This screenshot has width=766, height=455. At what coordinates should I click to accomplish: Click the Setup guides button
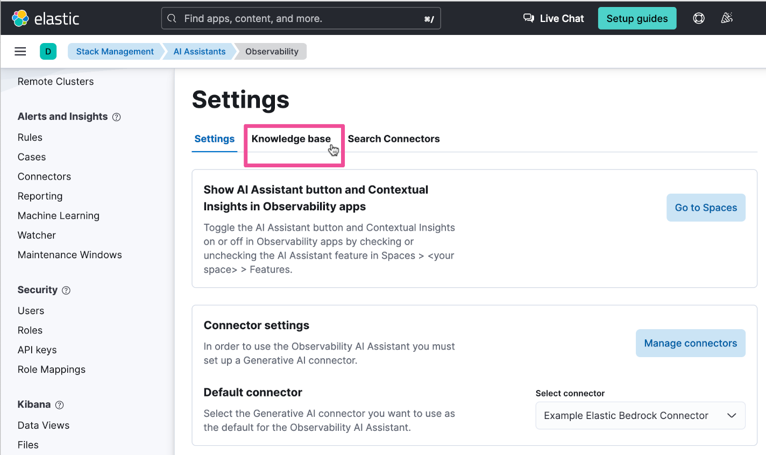click(637, 18)
